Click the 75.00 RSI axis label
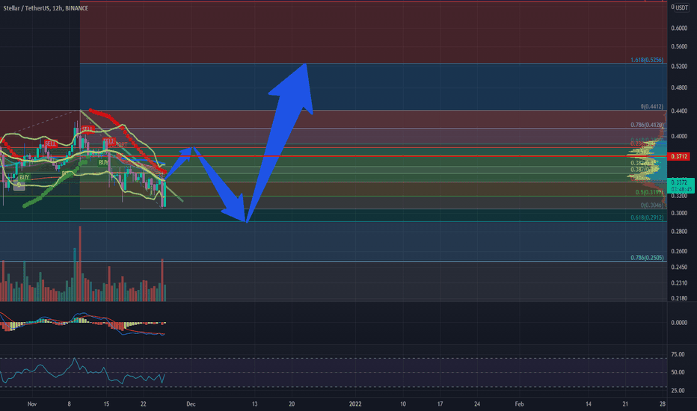The image size is (697, 411). click(x=678, y=354)
